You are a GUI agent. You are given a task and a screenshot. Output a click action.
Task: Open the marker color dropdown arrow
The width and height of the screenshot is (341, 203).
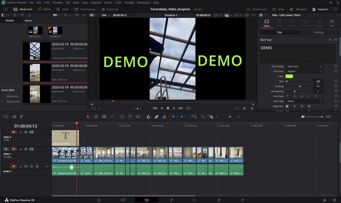(186, 117)
